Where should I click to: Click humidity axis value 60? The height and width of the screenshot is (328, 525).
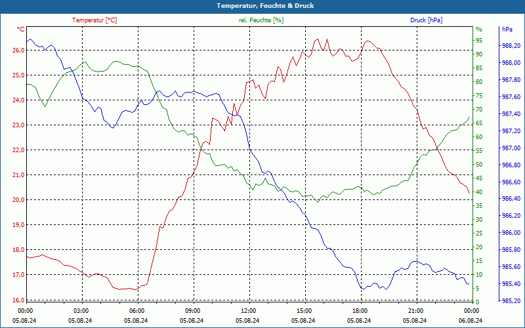pyautogui.click(x=479, y=137)
